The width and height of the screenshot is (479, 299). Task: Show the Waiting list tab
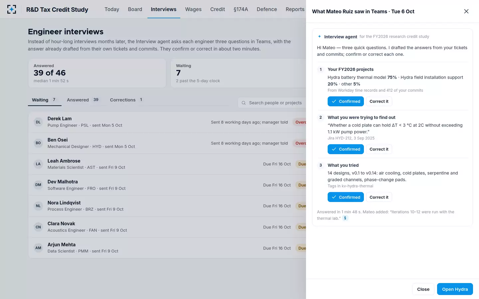point(45,100)
